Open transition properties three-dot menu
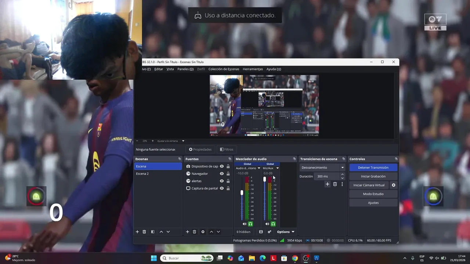 (x=342, y=184)
